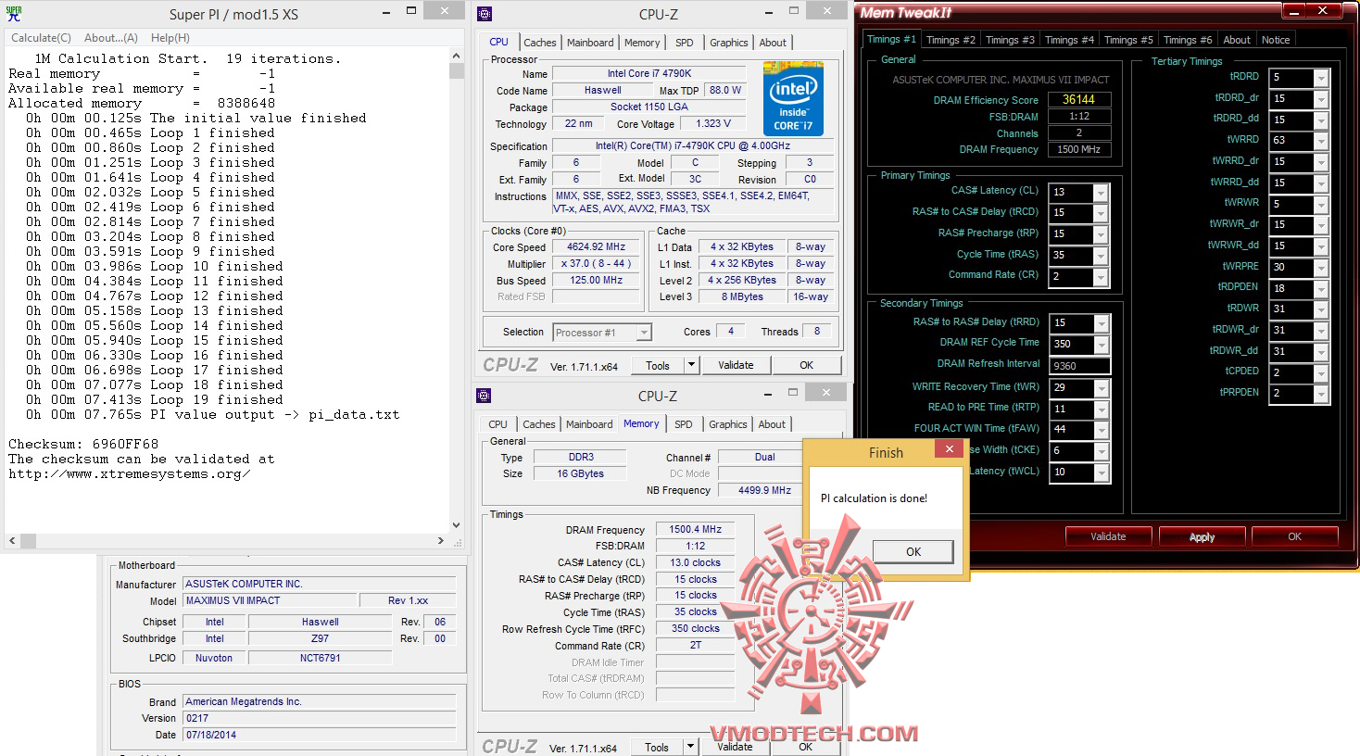Open WRITE Recovery Time (tWR) dropdown
Image resolution: width=1360 pixels, height=756 pixels.
(x=1101, y=388)
